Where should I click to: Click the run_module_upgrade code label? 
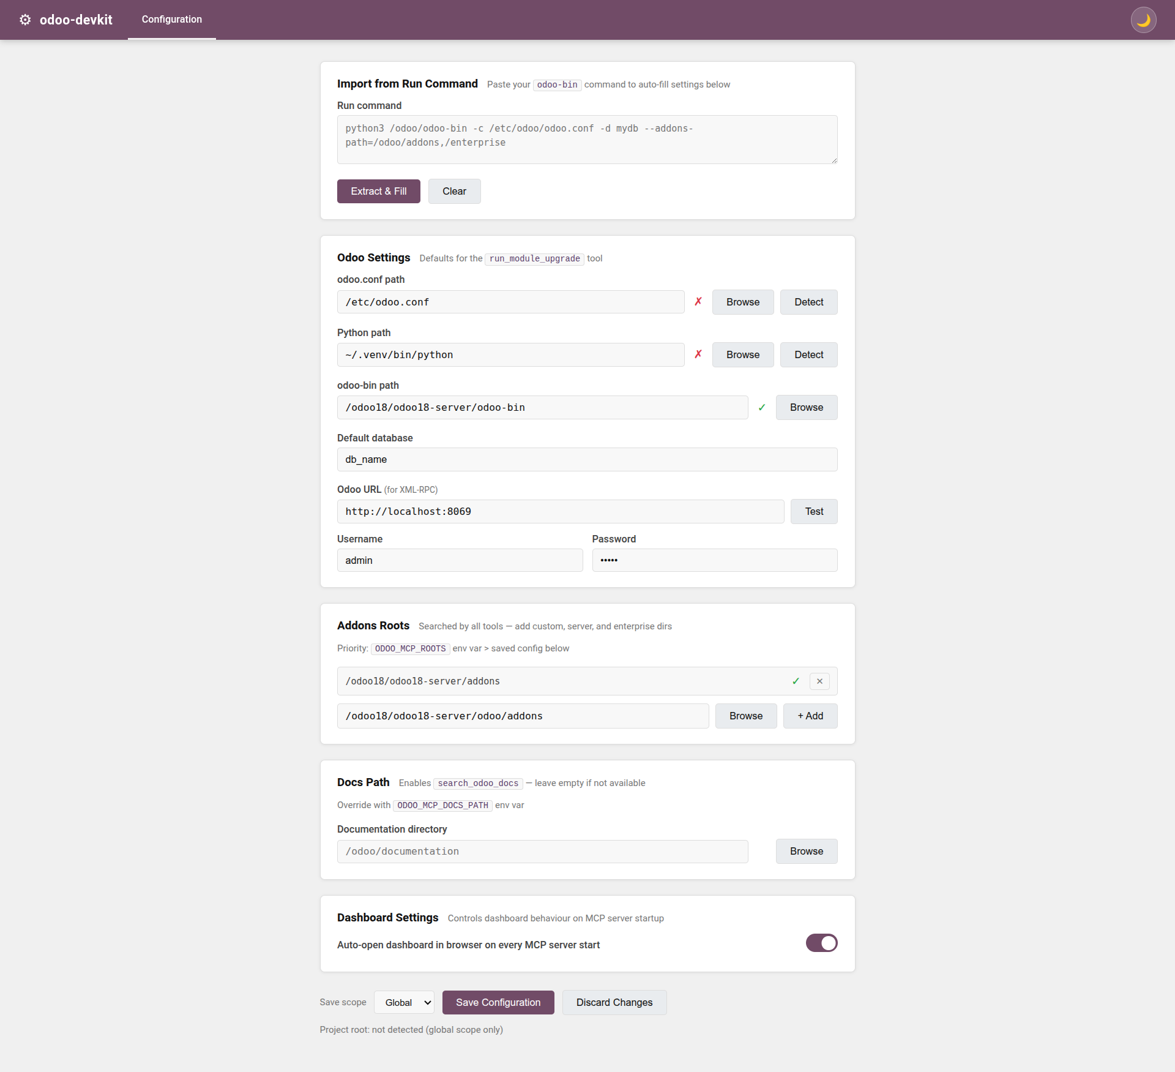point(534,258)
